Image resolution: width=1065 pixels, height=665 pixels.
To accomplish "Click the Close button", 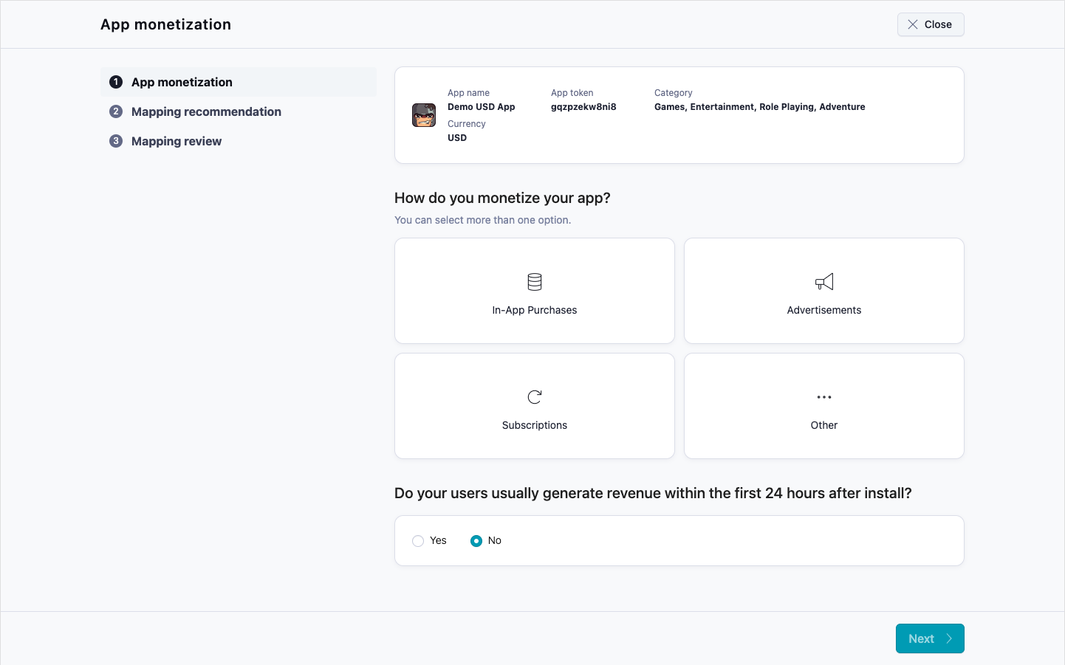I will click(931, 24).
